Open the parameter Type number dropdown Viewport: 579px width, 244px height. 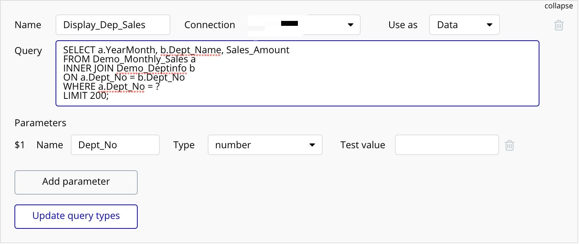coord(265,145)
